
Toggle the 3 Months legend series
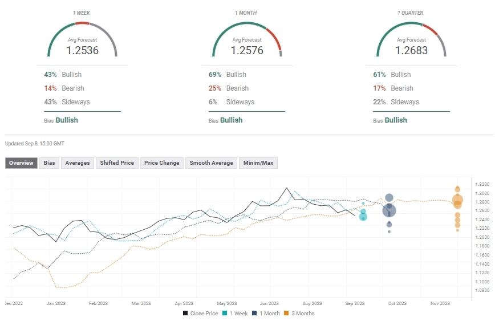tap(299, 313)
